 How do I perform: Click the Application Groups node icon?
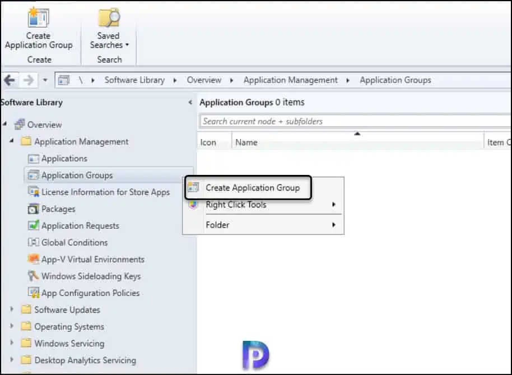[34, 175]
